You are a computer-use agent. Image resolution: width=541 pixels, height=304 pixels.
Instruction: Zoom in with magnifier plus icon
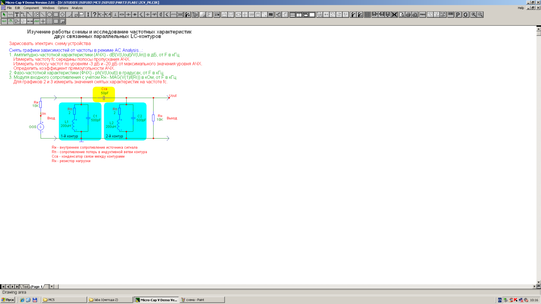474,15
